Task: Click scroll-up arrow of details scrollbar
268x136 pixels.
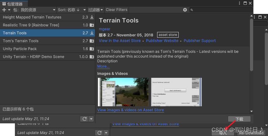Action: tap(251, 16)
